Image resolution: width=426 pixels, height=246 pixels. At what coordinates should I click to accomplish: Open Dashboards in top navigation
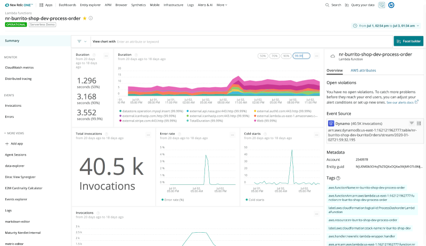pyautogui.click(x=68, y=5)
